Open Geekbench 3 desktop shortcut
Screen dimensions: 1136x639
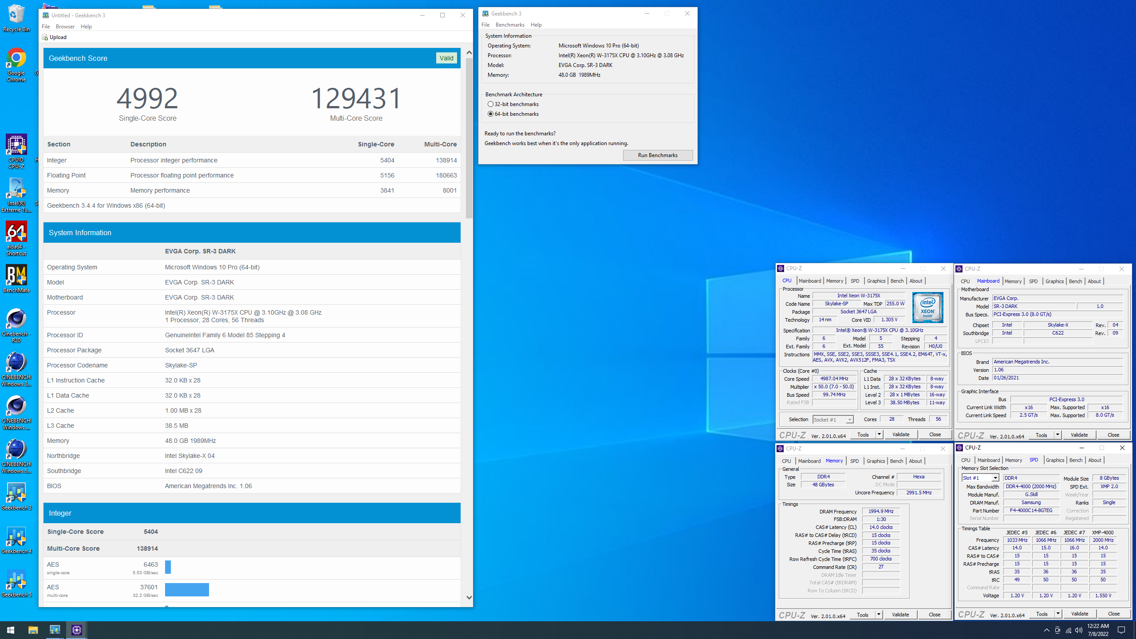click(x=16, y=497)
